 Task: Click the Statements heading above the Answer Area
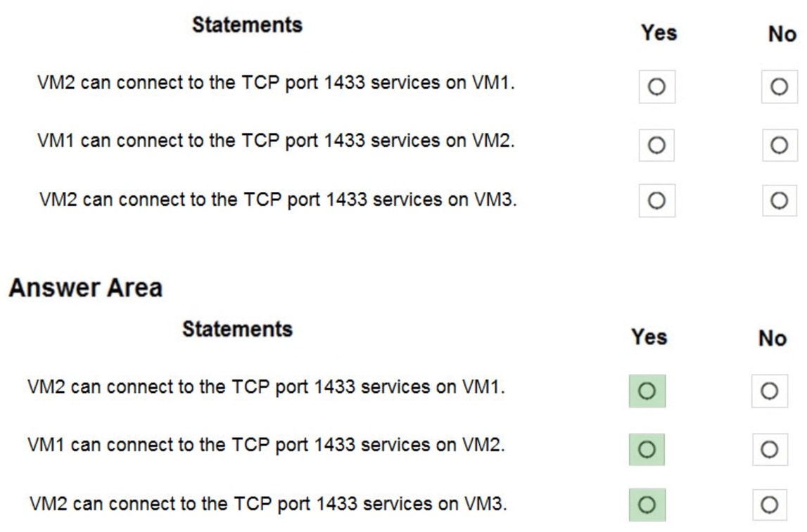point(247,25)
